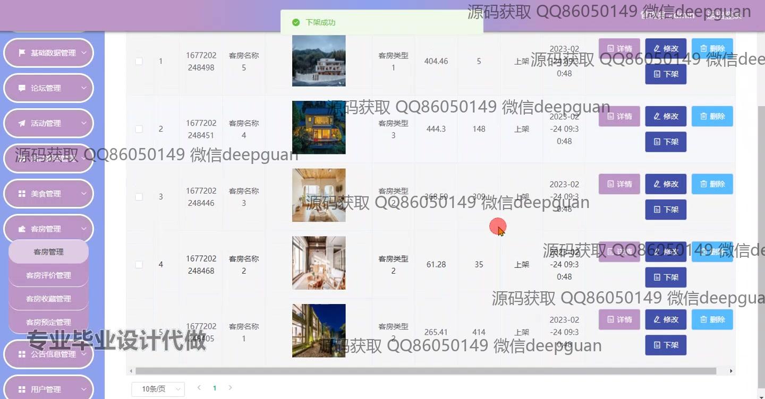Image resolution: width=765 pixels, height=399 pixels.
Task: Click 下架 for 客房名称4 row
Action: 666,142
